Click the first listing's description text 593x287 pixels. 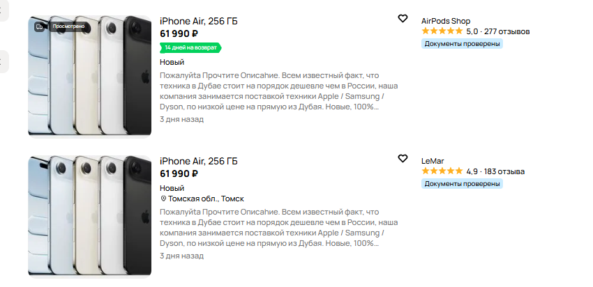[272, 91]
